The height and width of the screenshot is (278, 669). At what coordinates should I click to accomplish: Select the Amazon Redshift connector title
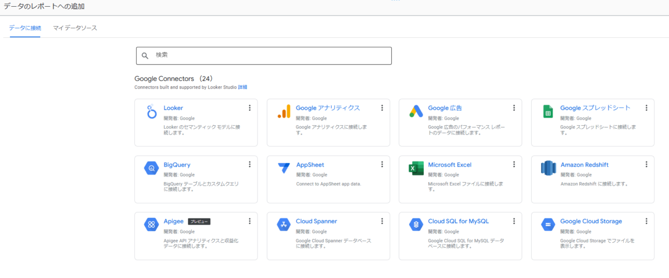tap(584, 165)
